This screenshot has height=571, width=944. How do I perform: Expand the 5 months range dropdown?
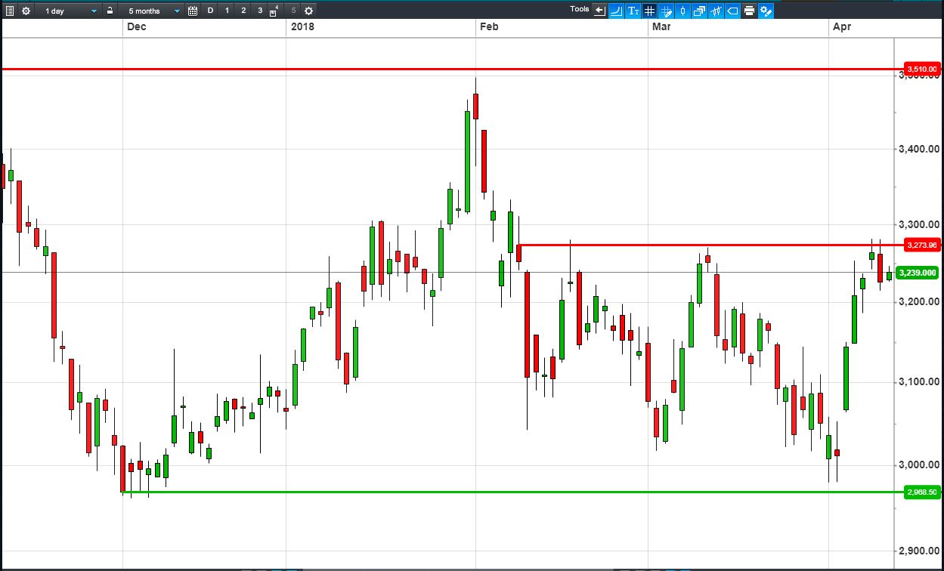(152, 11)
